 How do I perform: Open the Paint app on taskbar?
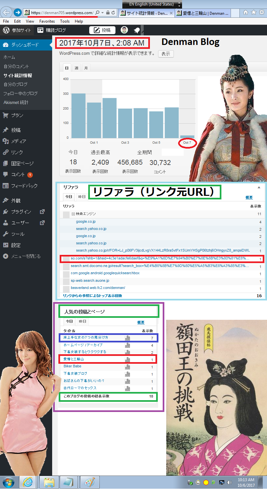point(89,483)
